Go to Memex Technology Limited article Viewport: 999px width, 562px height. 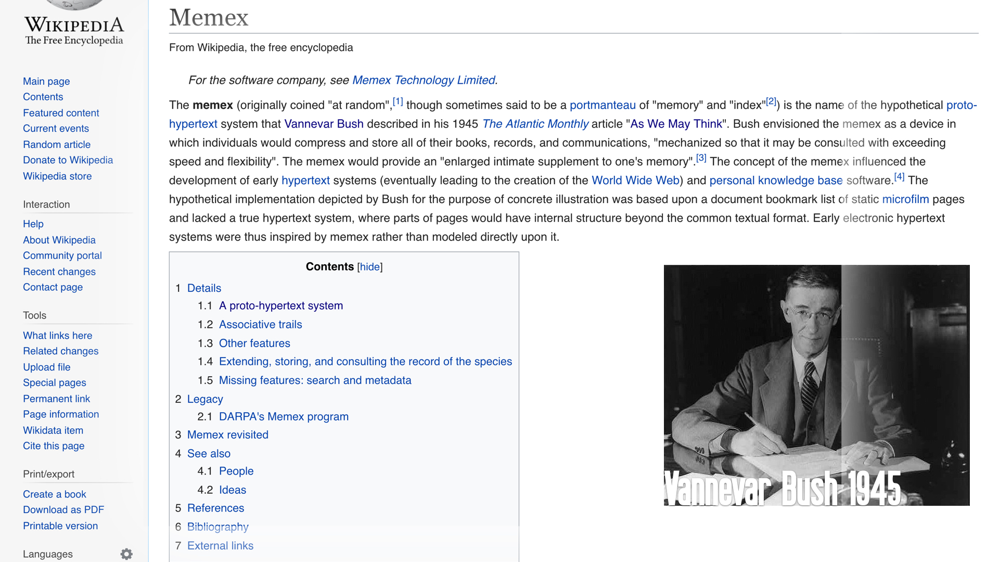pos(424,80)
